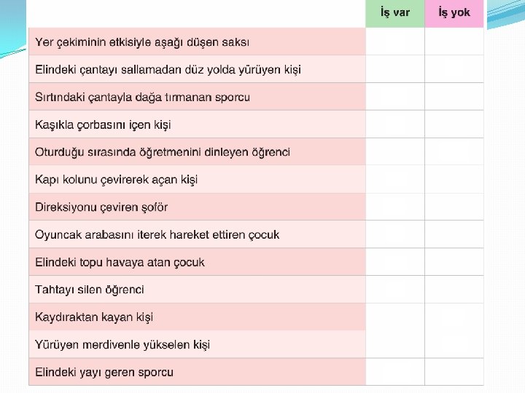Click the İş yok column header
The image size is (525, 393).
tap(454, 13)
